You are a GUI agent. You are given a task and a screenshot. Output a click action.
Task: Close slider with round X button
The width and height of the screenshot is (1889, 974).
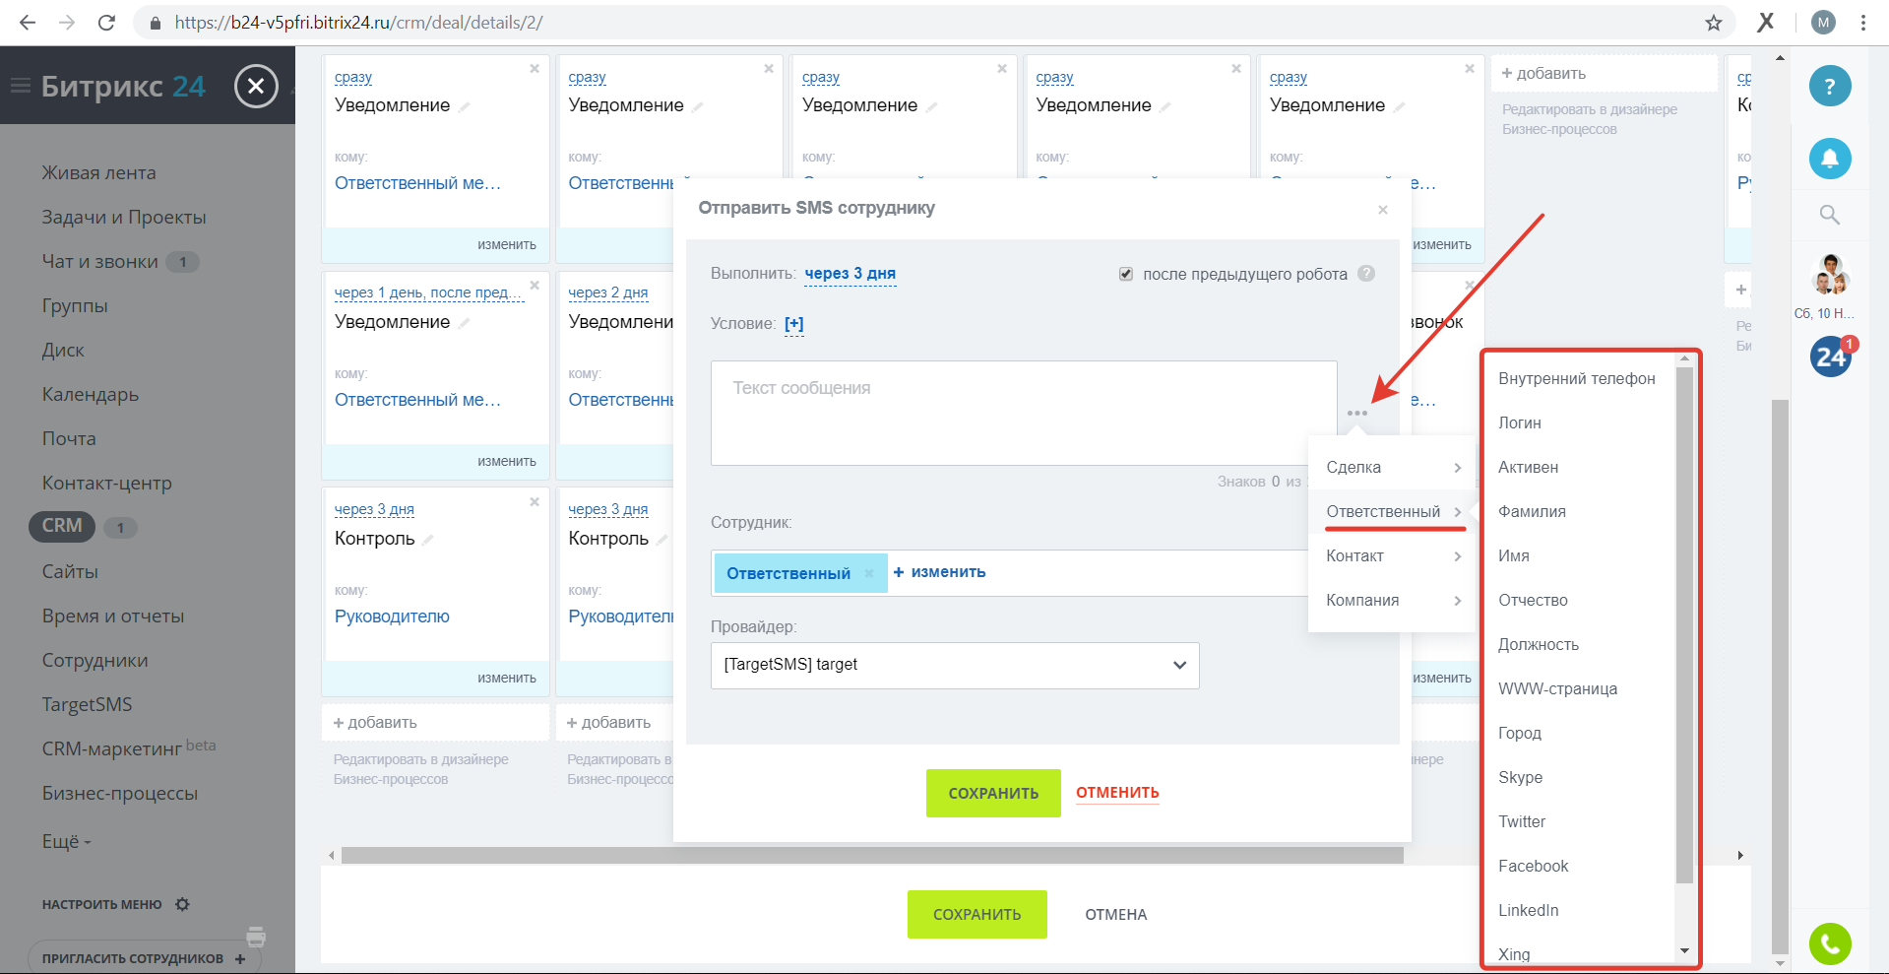pos(256,87)
